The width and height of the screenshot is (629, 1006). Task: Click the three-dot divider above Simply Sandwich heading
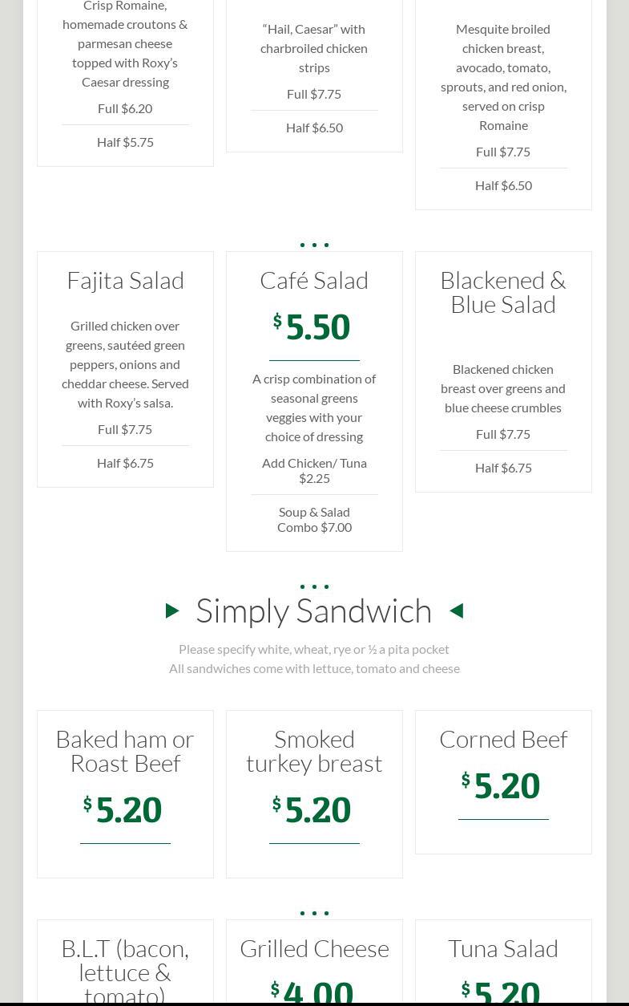coord(314,586)
